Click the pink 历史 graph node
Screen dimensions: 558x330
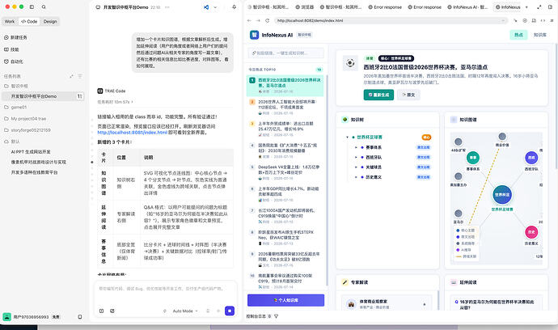[531, 232]
